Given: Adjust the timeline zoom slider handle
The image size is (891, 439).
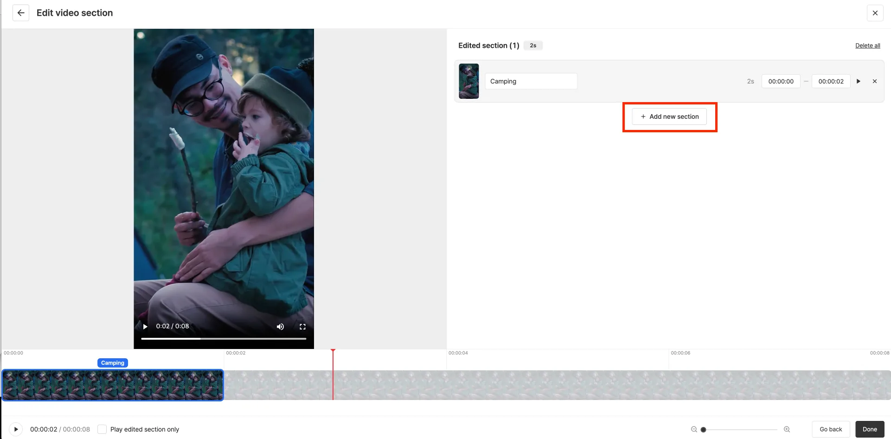Looking at the screenshot, I should click(703, 430).
